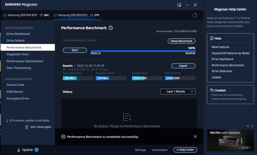Go to previous ad using left arrow
This screenshot has height=155, width=257.
coord(248,126)
